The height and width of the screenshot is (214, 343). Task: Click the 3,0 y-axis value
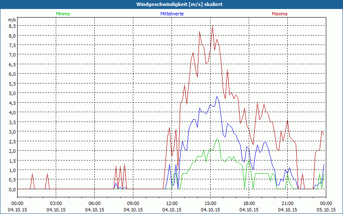pos(12,132)
